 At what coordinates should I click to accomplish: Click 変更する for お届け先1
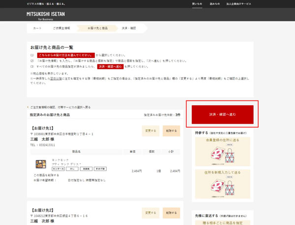click(x=150, y=131)
